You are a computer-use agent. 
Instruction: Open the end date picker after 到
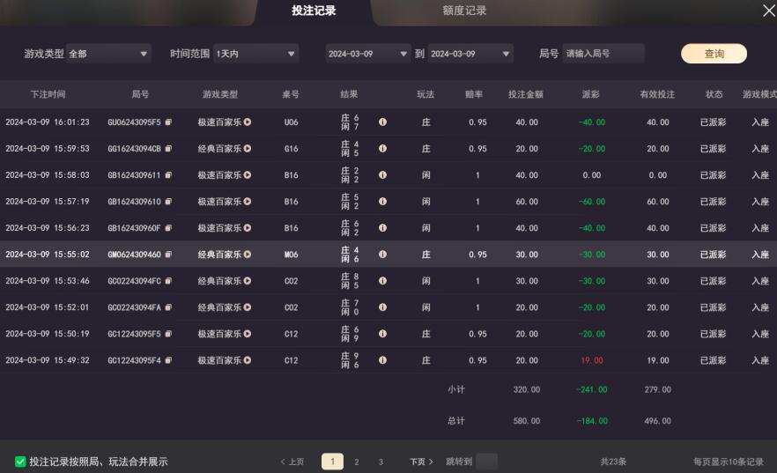pyautogui.click(x=470, y=54)
